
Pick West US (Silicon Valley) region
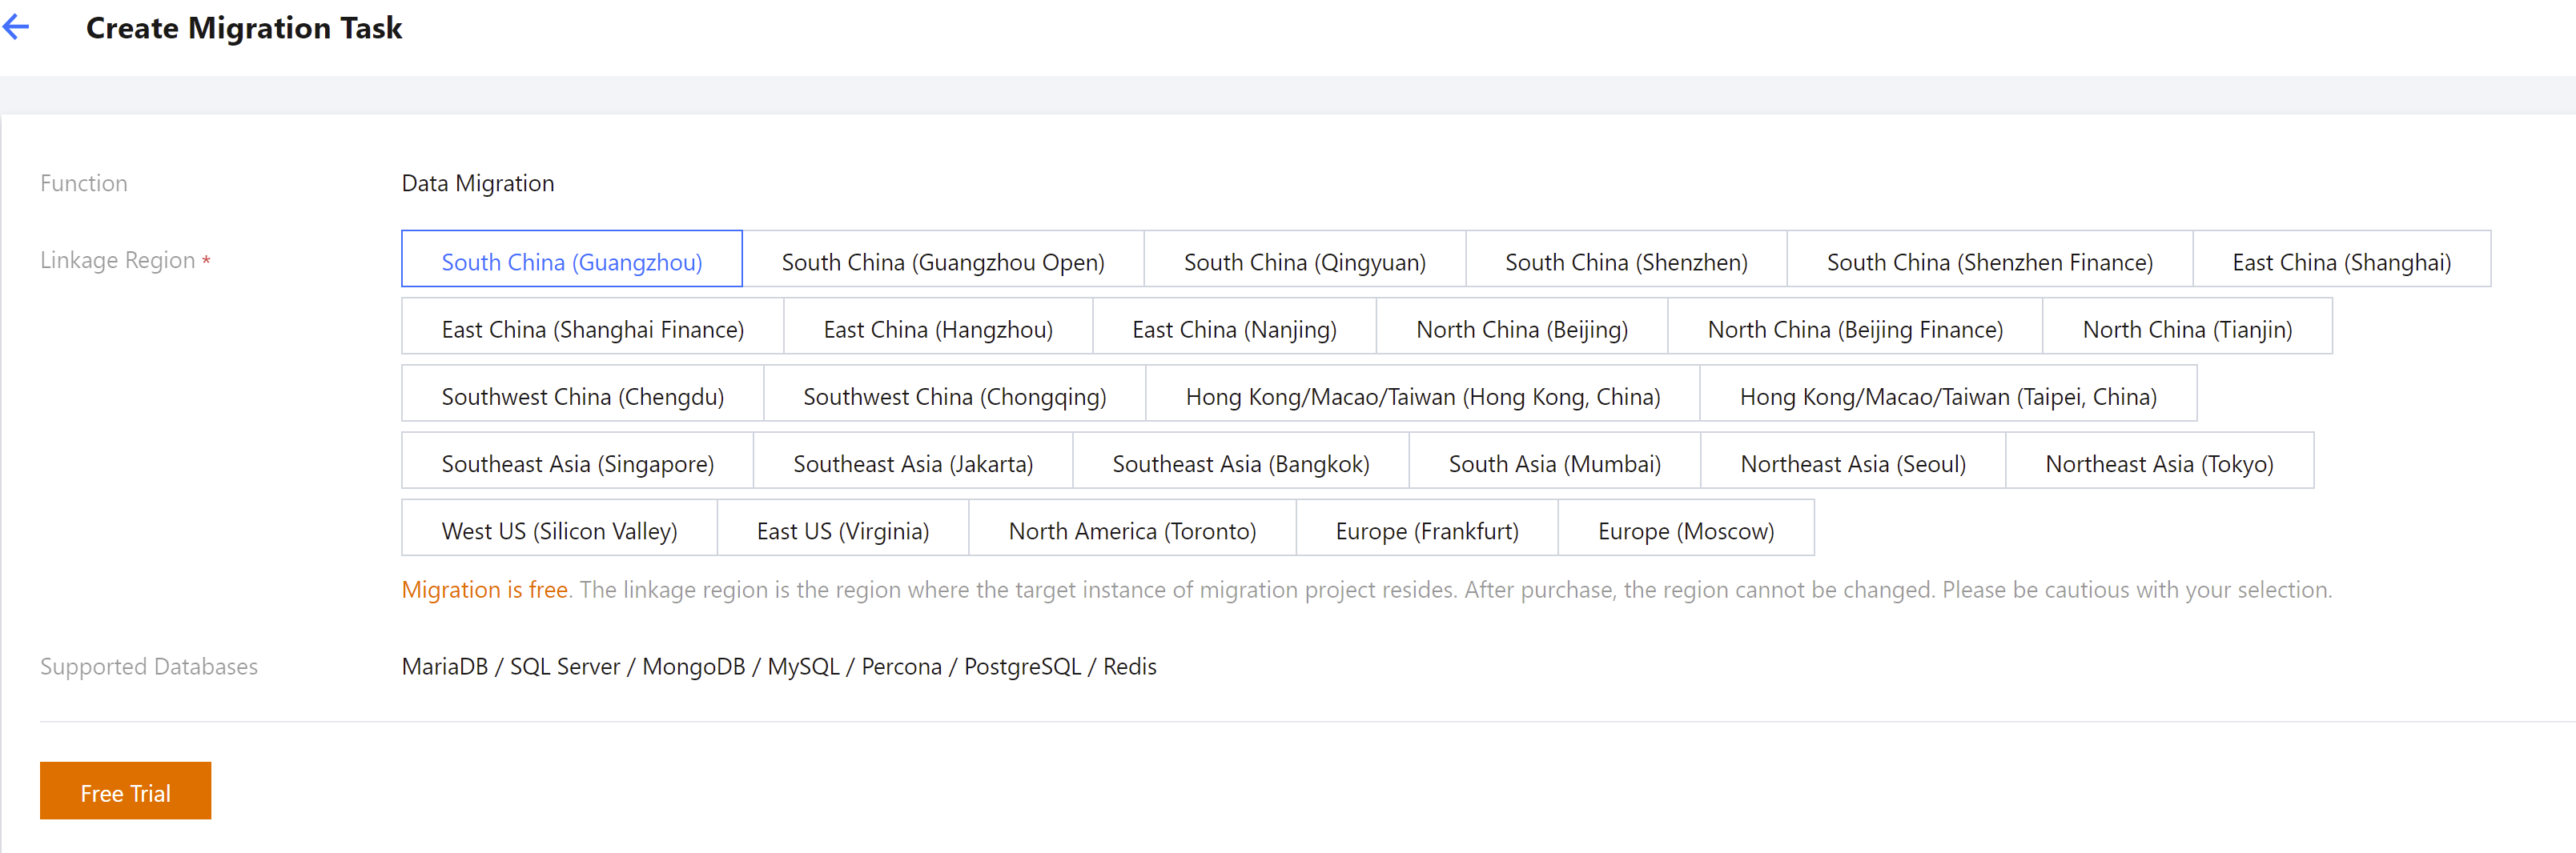(x=560, y=527)
